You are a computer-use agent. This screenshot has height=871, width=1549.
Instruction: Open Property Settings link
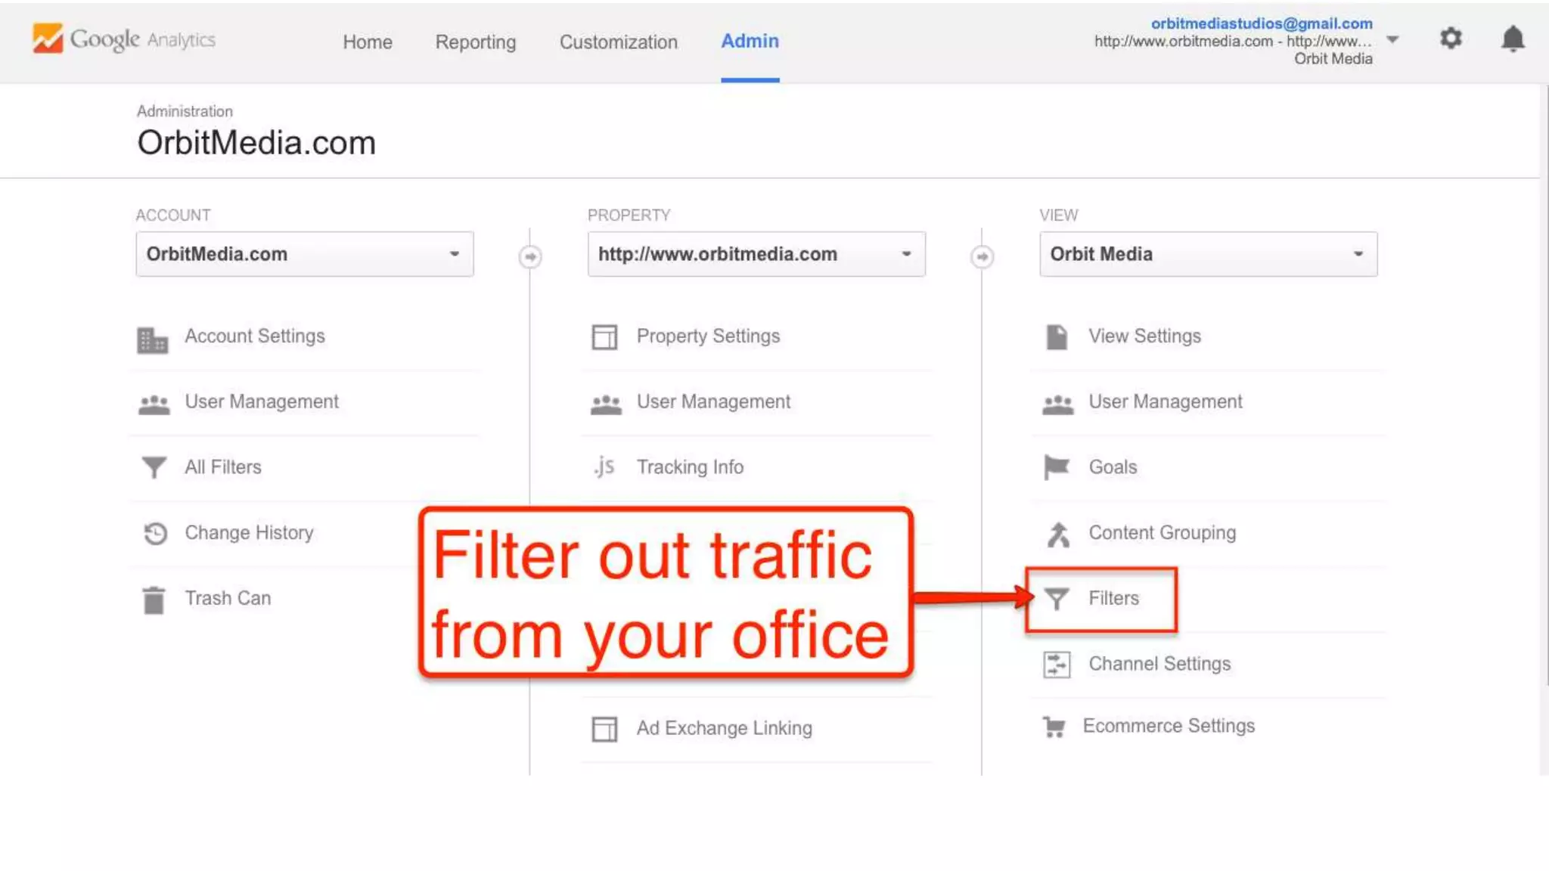tap(707, 336)
